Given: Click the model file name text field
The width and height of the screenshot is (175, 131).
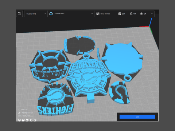Looking at the screenshot, I should tap(27, 113).
